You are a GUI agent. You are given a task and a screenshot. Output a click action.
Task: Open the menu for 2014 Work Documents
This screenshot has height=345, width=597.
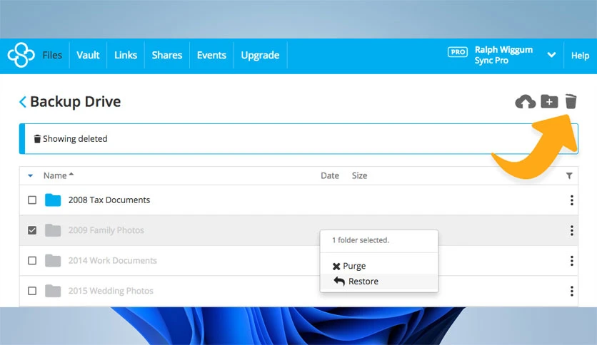pyautogui.click(x=572, y=261)
